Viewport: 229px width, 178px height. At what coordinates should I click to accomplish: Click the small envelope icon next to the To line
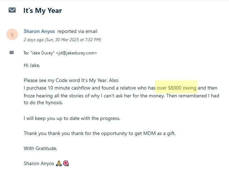tap(12, 52)
